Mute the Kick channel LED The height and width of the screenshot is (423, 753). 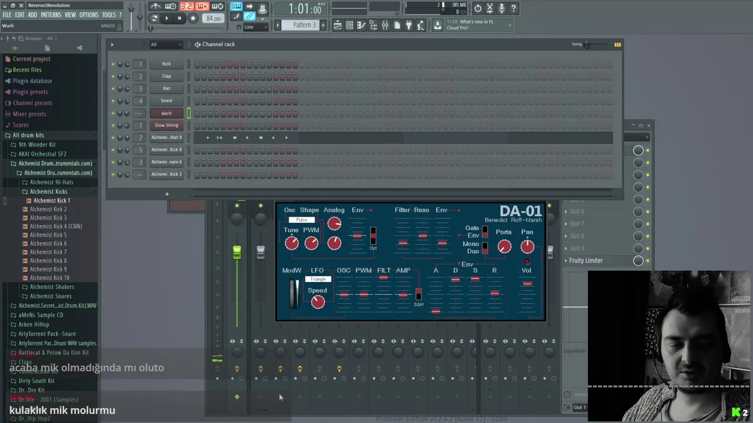click(112, 64)
